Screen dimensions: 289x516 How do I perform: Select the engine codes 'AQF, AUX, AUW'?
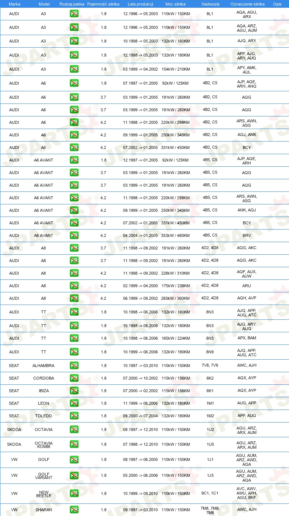coord(247,274)
